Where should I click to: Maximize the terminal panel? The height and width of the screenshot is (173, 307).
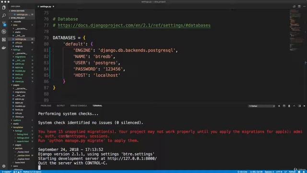294,106
